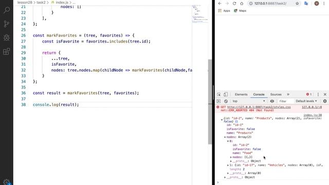Image resolution: width=329 pixels, height=185 pixels.
Task: Click the code minimap preview
Action: 200,14
